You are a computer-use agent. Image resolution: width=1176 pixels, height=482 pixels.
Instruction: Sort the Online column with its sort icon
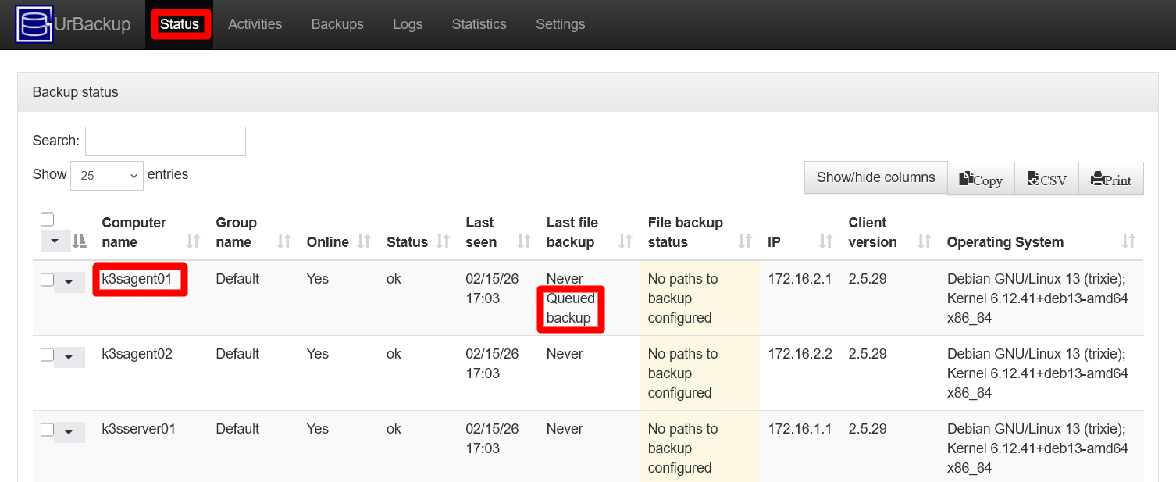pos(365,241)
